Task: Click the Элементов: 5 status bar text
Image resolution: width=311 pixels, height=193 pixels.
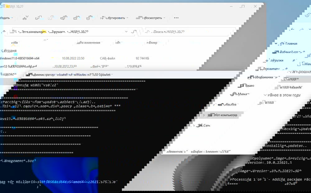Action: 177,151
